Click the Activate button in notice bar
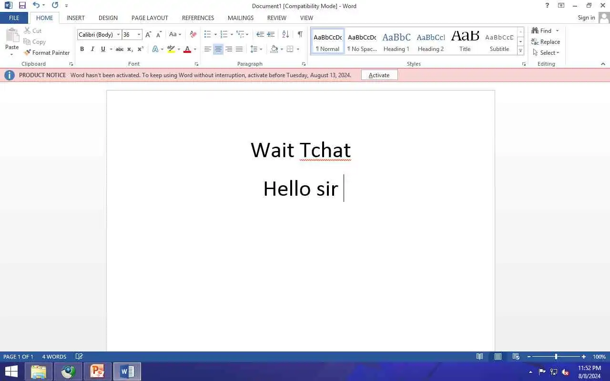Screen dimensions: 610x381 click(379, 75)
